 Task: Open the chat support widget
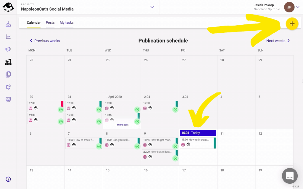(x=290, y=176)
